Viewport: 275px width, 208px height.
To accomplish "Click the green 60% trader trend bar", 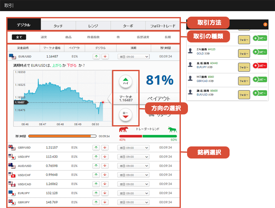I will pos(160,136).
